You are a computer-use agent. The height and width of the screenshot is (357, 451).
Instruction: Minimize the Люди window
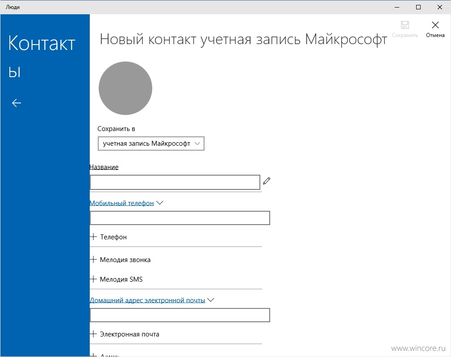point(397,7)
